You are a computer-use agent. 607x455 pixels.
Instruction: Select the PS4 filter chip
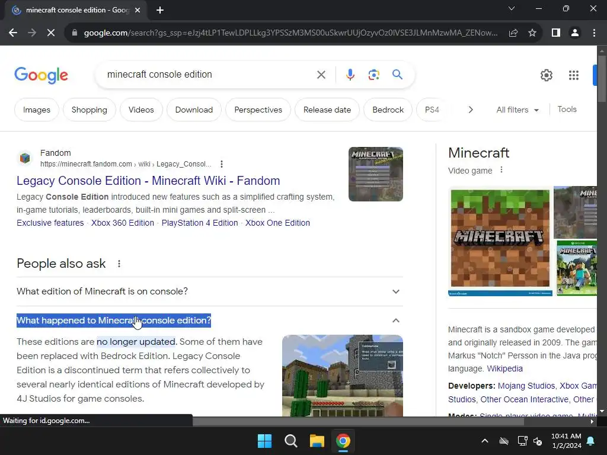point(432,110)
